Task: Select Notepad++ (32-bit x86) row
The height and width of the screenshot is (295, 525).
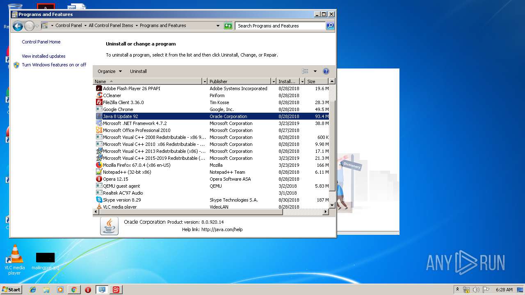Action: click(x=212, y=172)
